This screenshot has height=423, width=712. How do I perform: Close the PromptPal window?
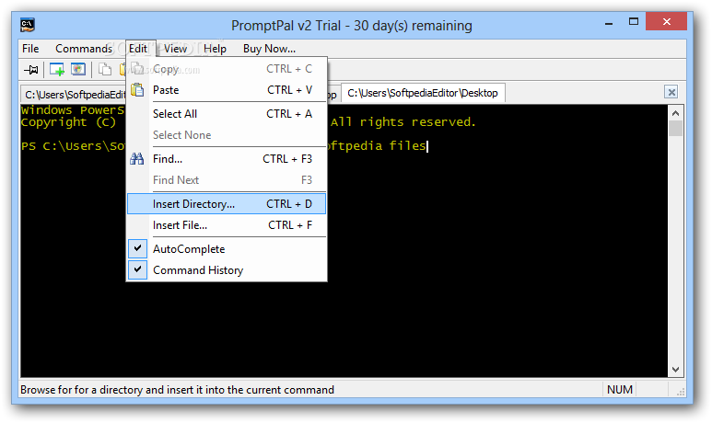click(x=666, y=21)
